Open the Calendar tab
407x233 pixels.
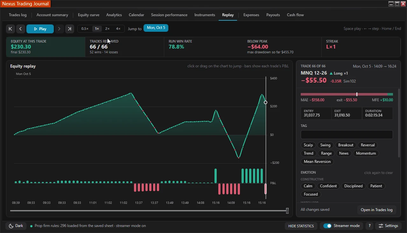(137, 15)
